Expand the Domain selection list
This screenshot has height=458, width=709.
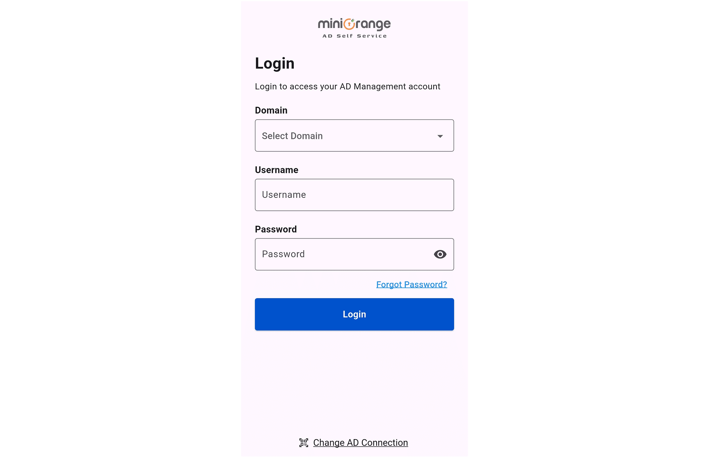[x=354, y=136]
